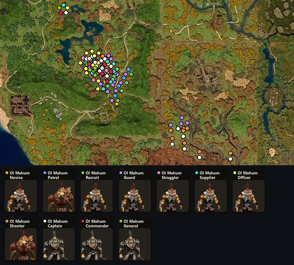Click the easternmost blue Patrol marker in central cluster

[128, 69]
